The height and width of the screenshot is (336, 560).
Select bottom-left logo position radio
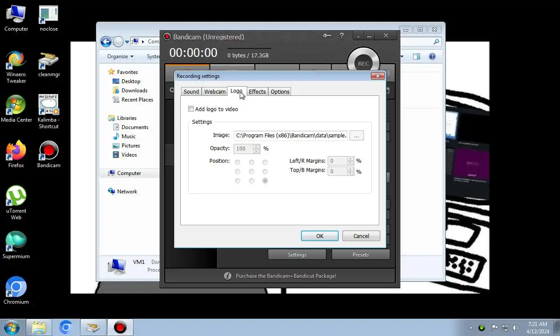[x=238, y=181]
